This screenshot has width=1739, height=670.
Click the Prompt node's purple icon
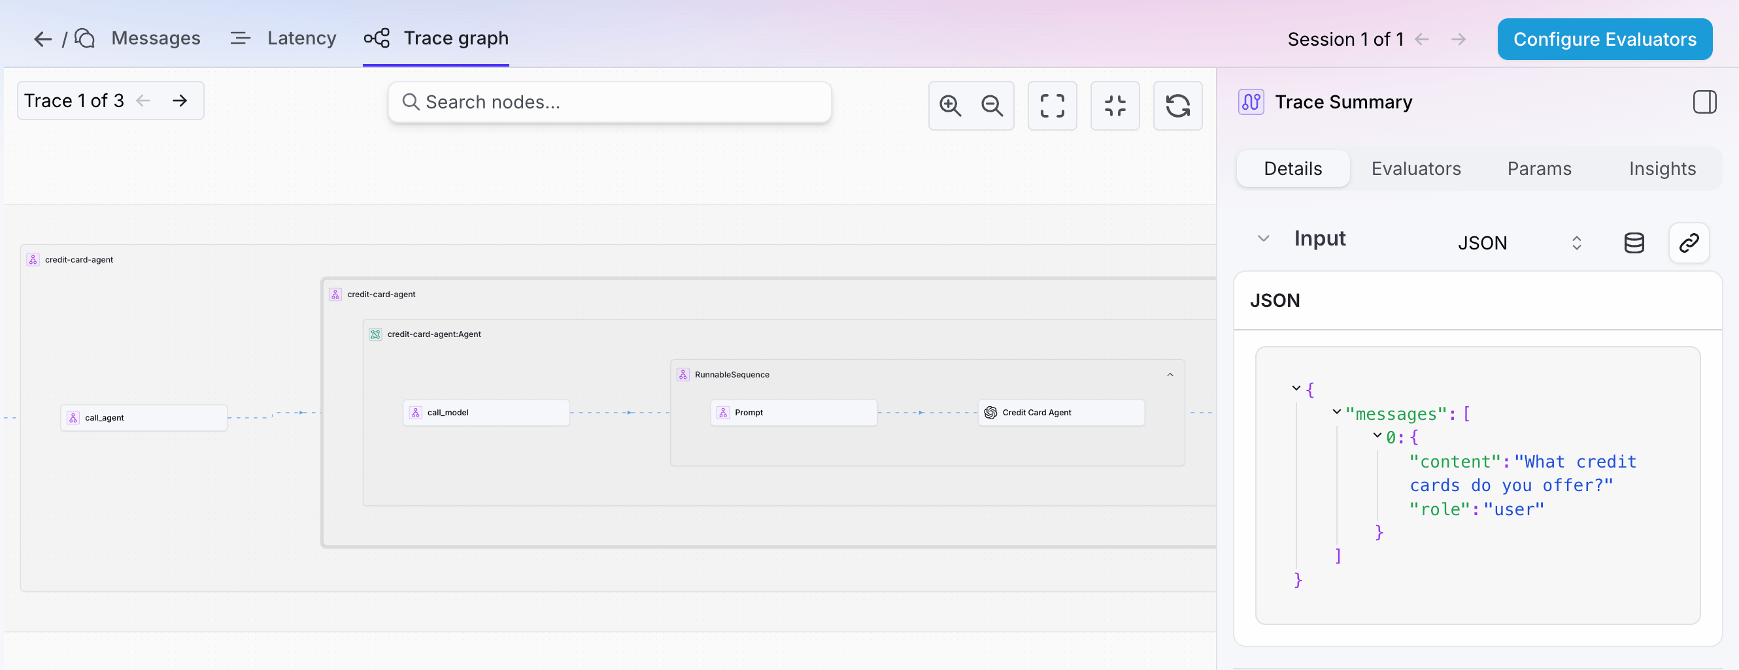(x=722, y=413)
